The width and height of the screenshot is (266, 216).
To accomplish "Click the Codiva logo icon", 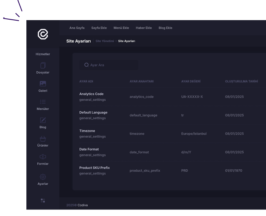I will pyautogui.click(x=43, y=34).
